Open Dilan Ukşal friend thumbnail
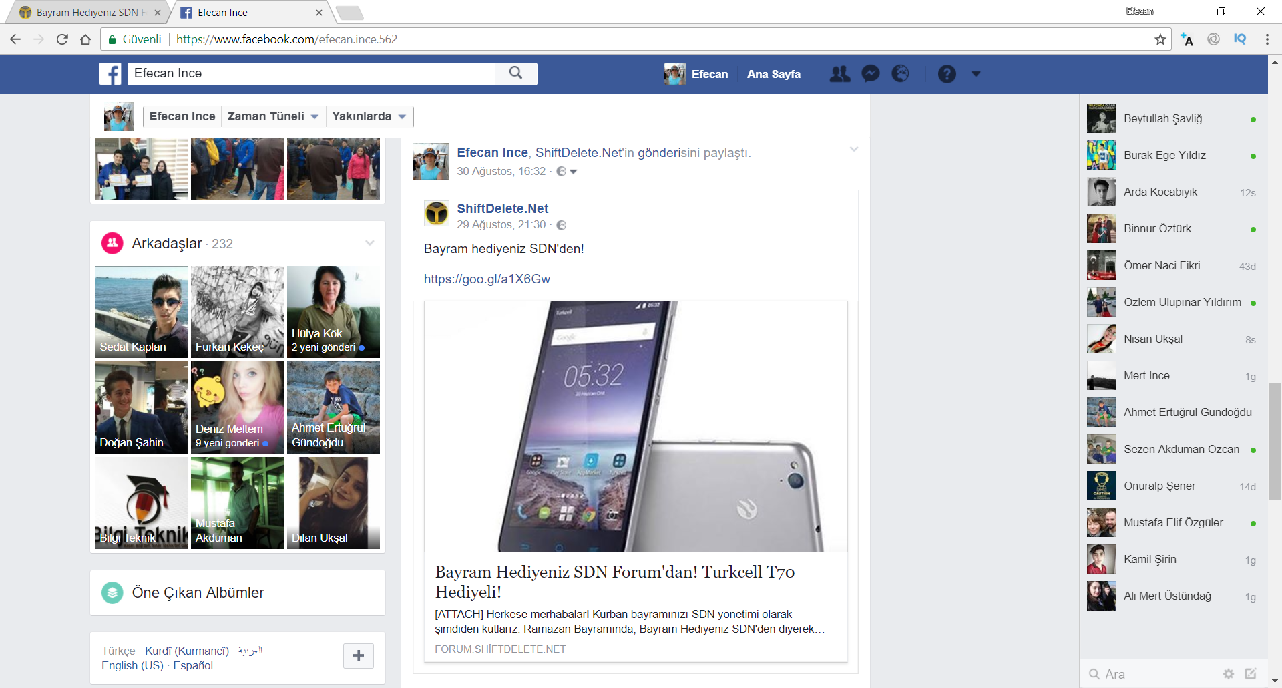The image size is (1282, 688). click(x=333, y=503)
